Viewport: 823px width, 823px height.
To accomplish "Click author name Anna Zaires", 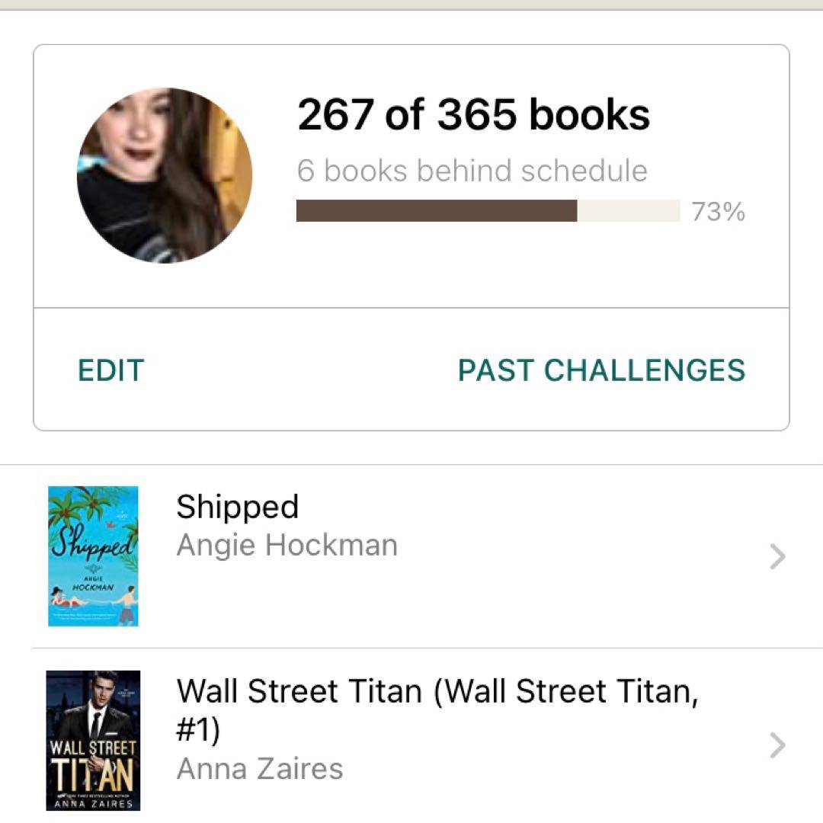I will coord(259,769).
